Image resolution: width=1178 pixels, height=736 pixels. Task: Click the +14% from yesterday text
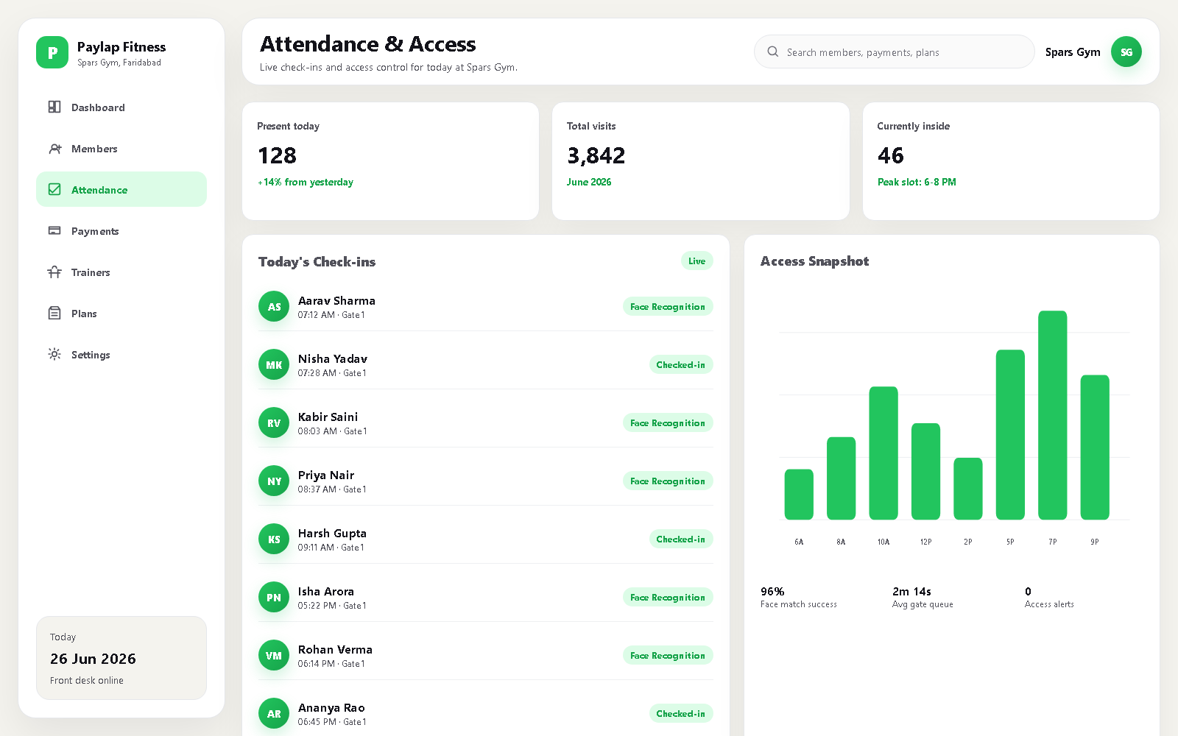tap(305, 182)
